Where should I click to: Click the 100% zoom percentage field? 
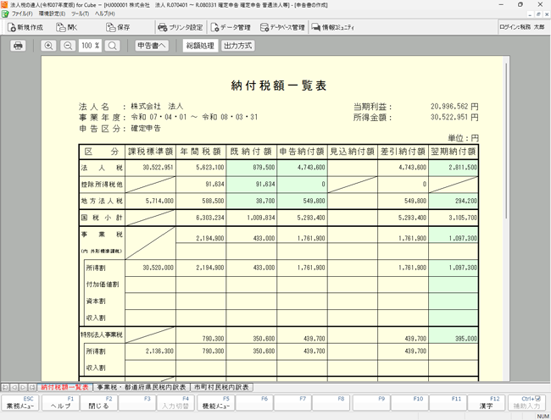click(89, 45)
